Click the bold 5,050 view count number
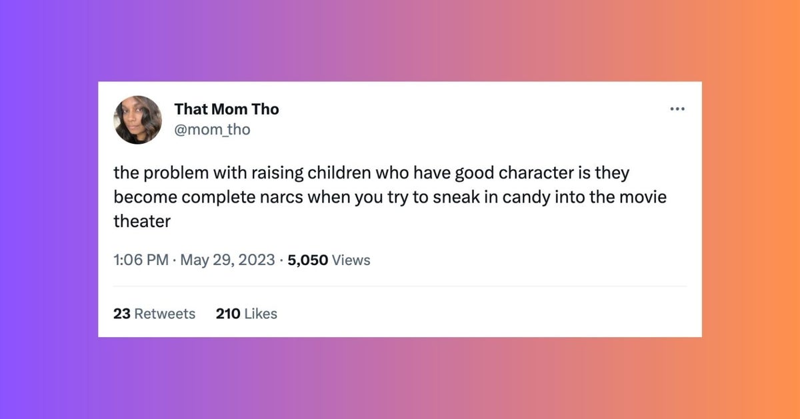800x419 pixels. pyautogui.click(x=307, y=260)
